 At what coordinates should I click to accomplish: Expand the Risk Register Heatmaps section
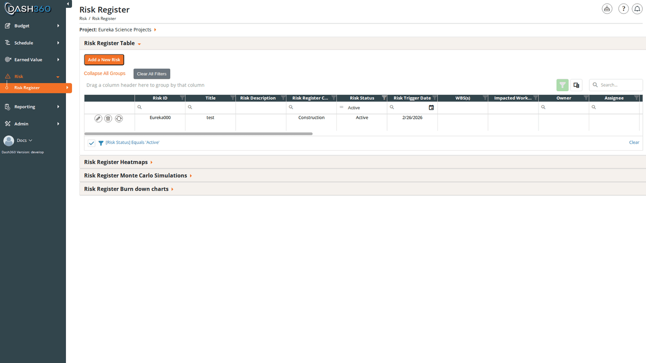click(118, 162)
